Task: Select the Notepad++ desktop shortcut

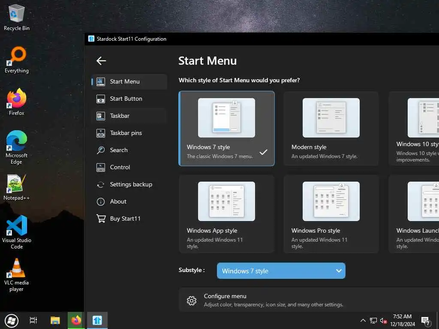Action: tap(17, 188)
